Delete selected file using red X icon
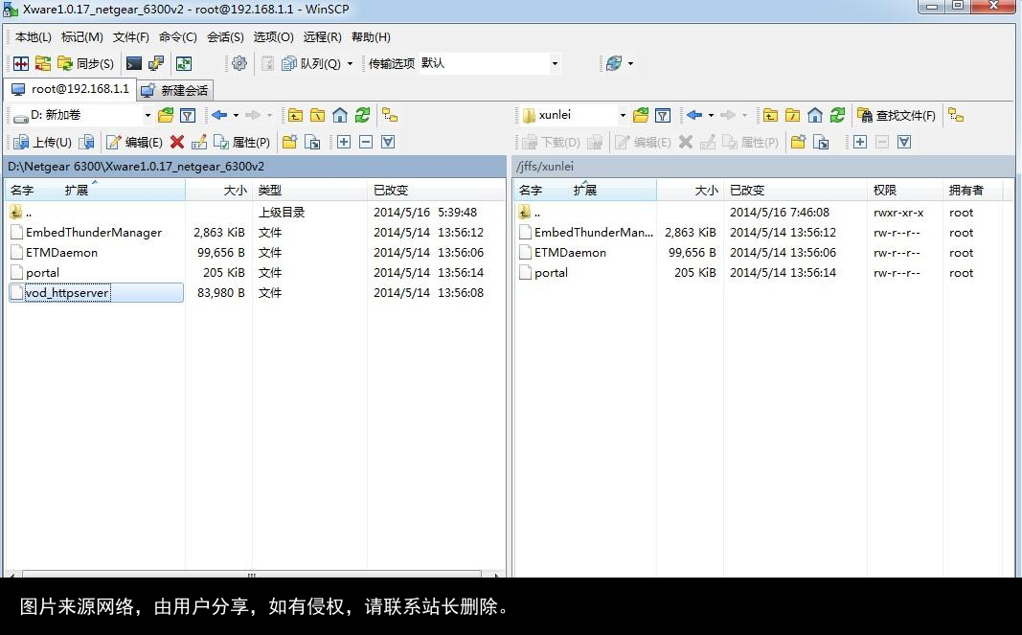The image size is (1022, 635). pyautogui.click(x=178, y=142)
